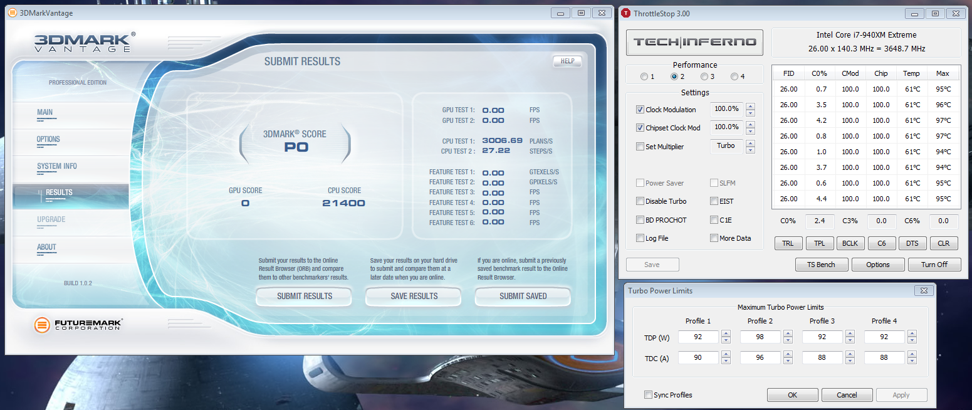Screen dimensions: 972x410
Task: Toggle the Clock Modulation checkbox
Action: pyautogui.click(x=640, y=109)
